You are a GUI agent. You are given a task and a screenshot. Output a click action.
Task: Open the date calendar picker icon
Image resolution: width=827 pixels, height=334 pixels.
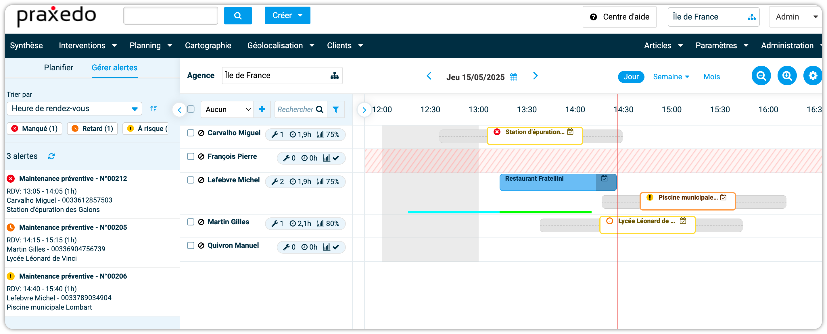pos(513,77)
